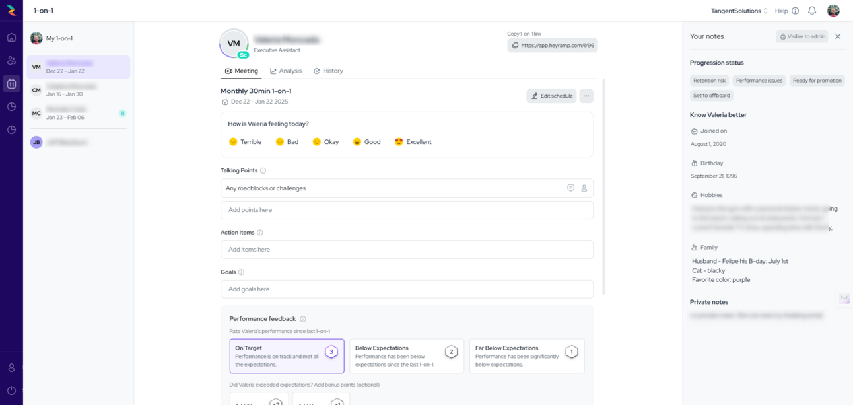
Task: Click the power logout icon in sidebar
Action: tap(11, 390)
